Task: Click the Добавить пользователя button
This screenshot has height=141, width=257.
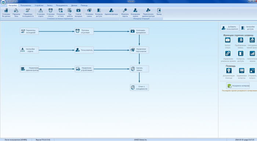Action: 230,28
